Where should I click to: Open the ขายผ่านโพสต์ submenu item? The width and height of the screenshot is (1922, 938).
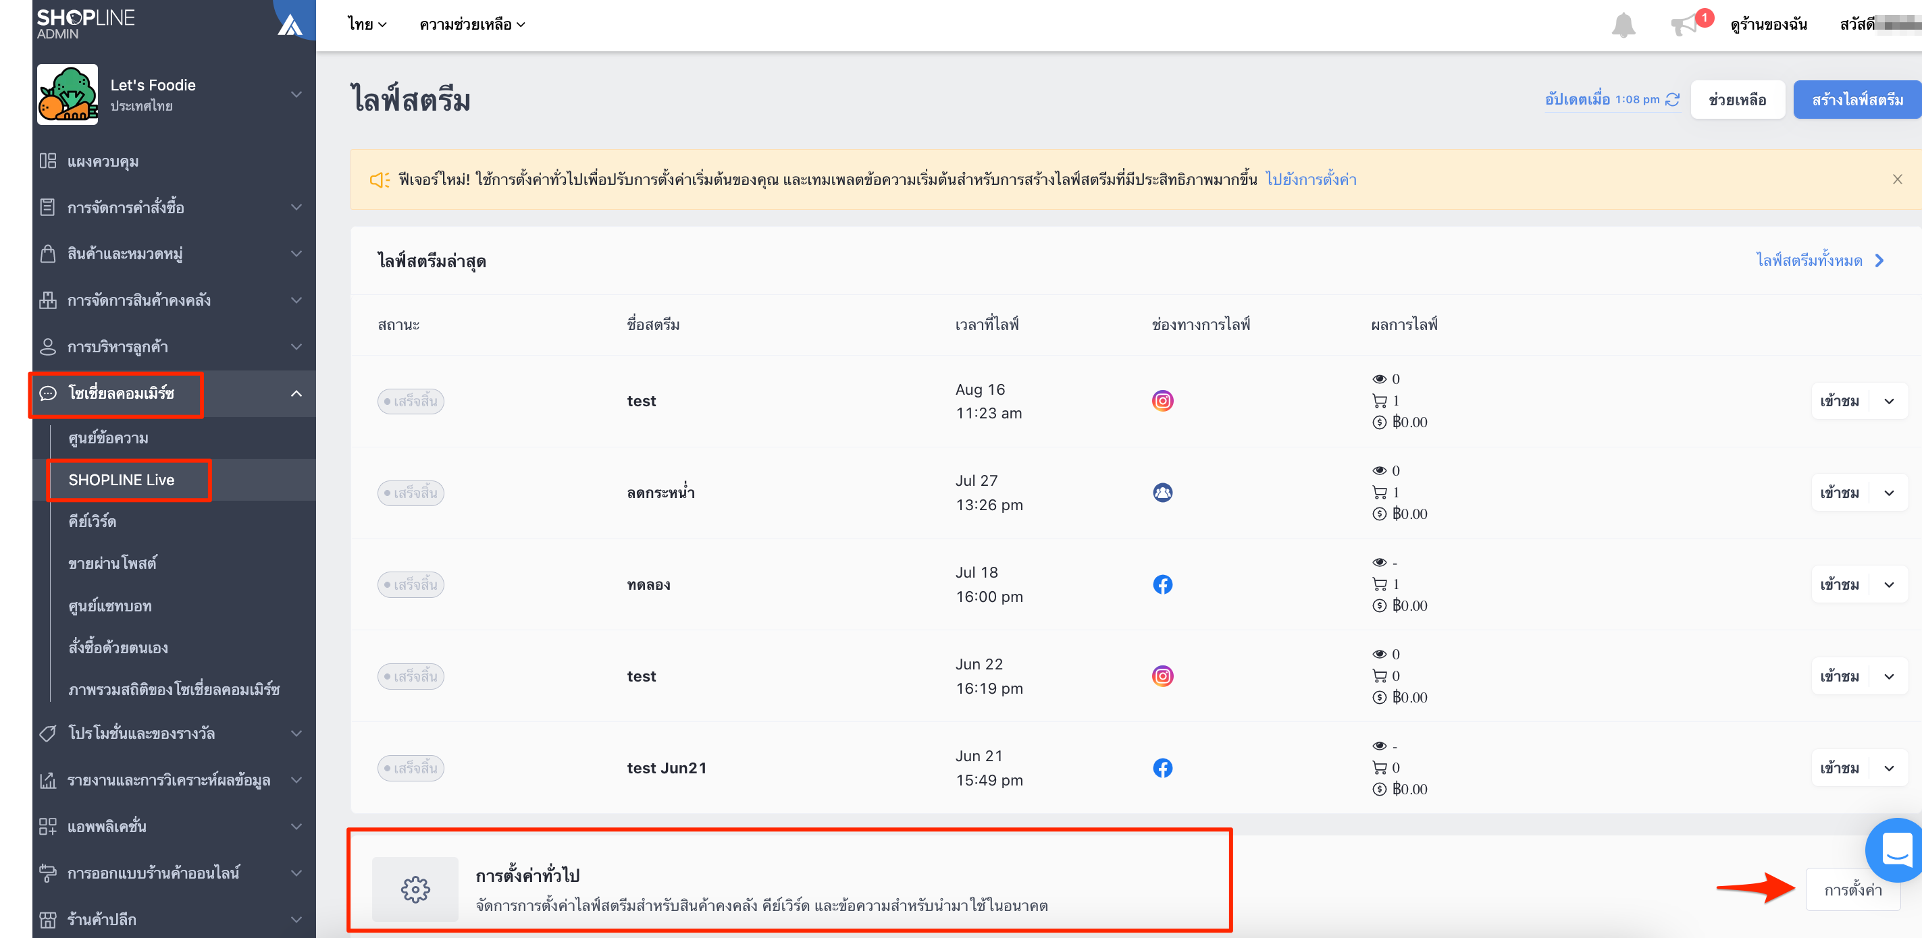tap(113, 563)
